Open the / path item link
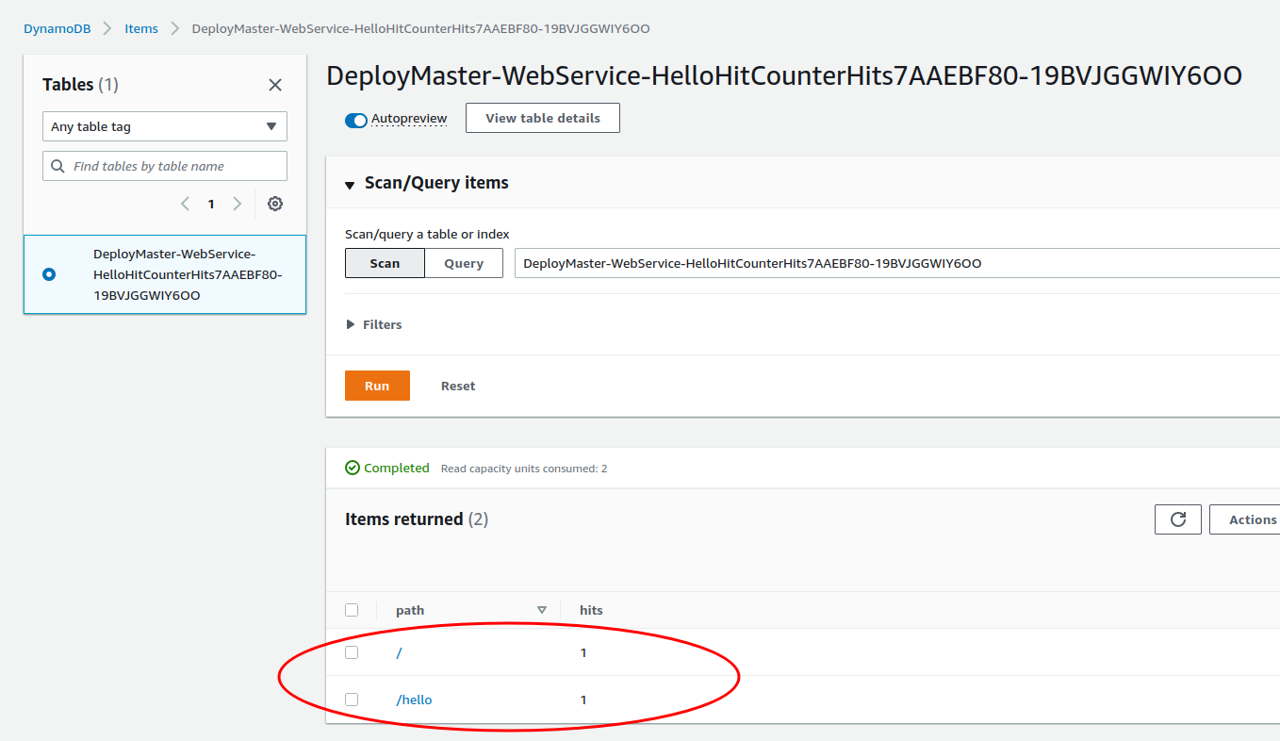The image size is (1280, 741). (x=400, y=652)
